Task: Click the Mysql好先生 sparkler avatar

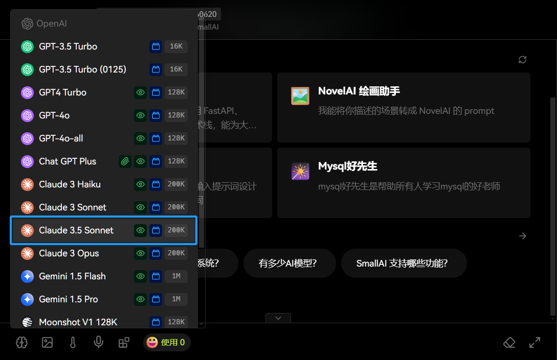Action: click(300, 171)
